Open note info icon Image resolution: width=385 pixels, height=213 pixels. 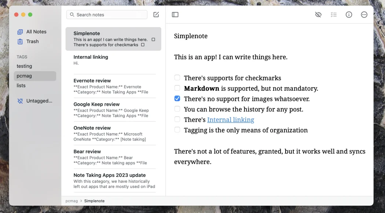pos(349,15)
